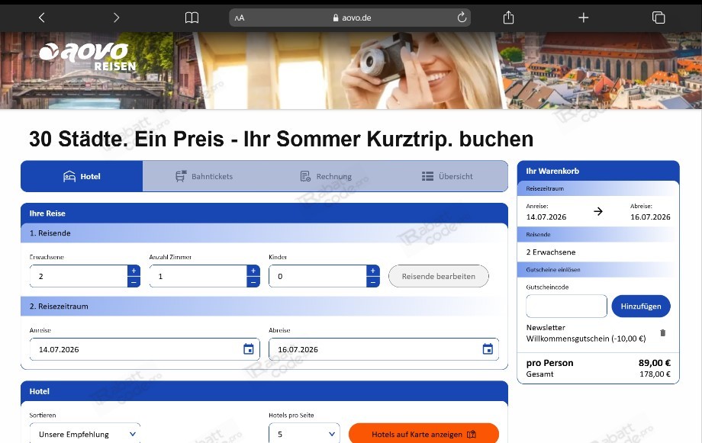
Task: Tap the aovo.de address bar
Action: coord(352,18)
